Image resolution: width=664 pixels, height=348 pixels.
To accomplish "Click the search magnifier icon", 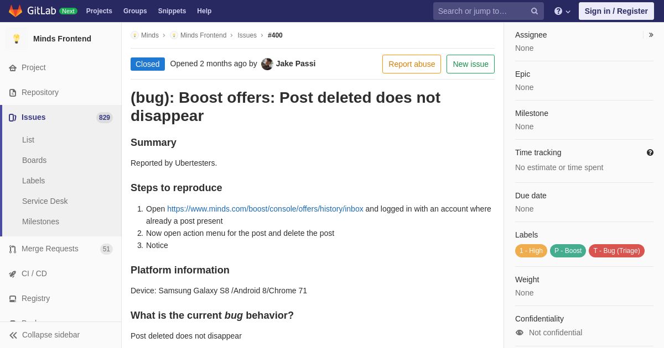I will (535, 11).
